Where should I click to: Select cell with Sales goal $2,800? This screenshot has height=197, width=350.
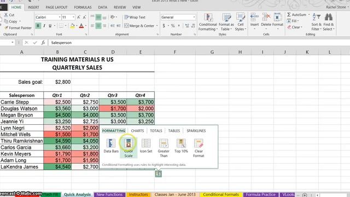[x=57, y=82]
